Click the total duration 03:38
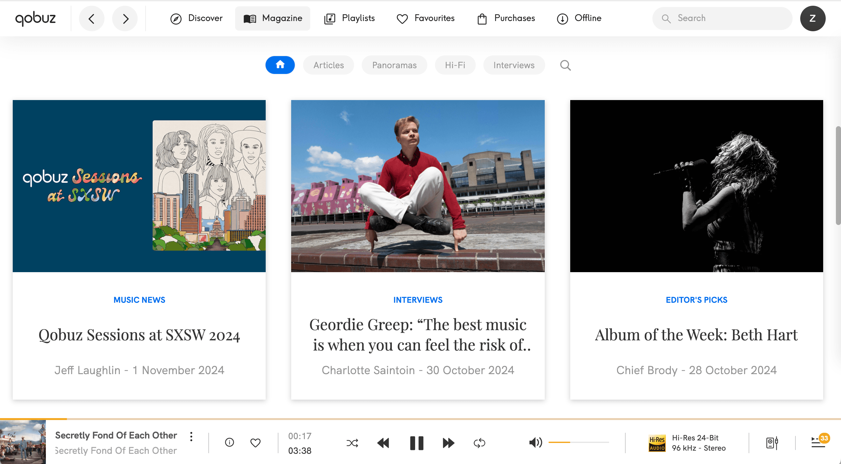The height and width of the screenshot is (464, 841). point(300,451)
